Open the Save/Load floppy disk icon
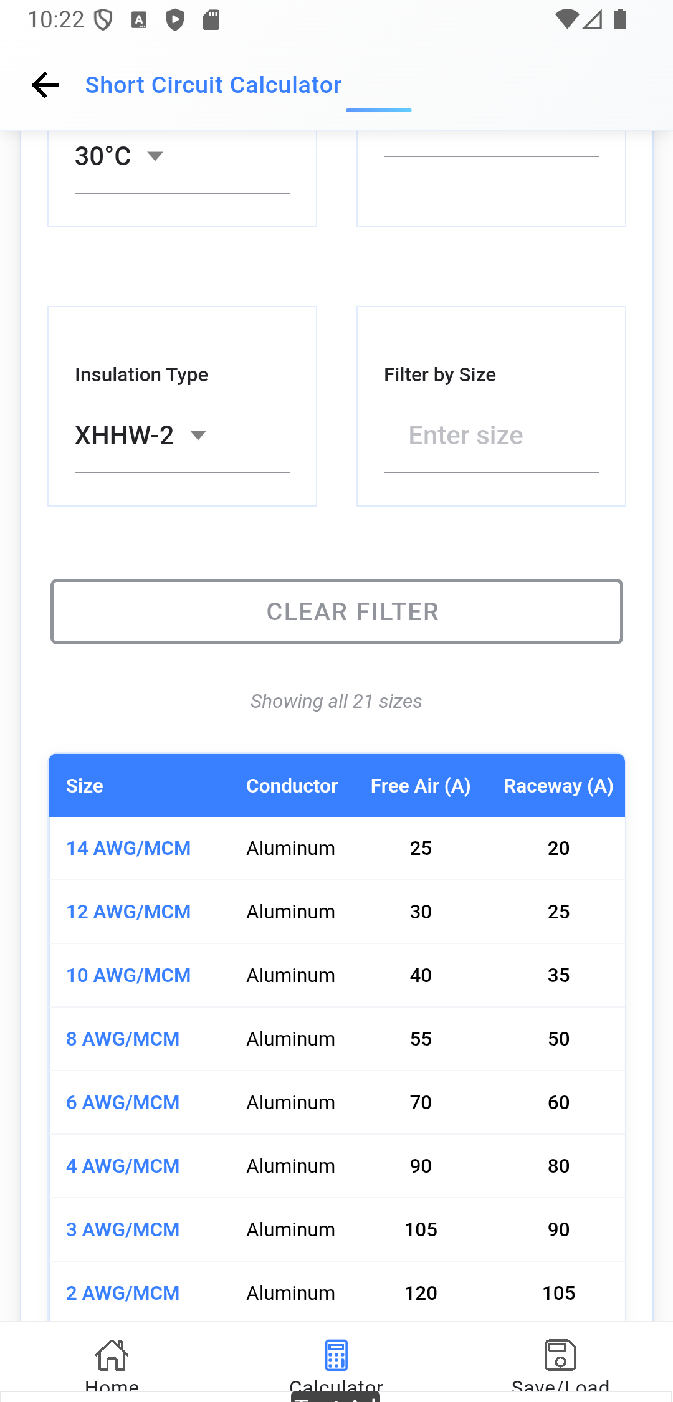The width and height of the screenshot is (673, 1402). 560,1355
